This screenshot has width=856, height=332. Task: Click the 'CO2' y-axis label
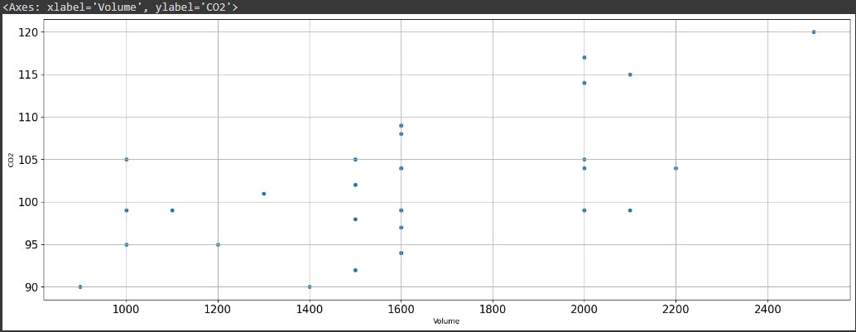click(x=11, y=159)
